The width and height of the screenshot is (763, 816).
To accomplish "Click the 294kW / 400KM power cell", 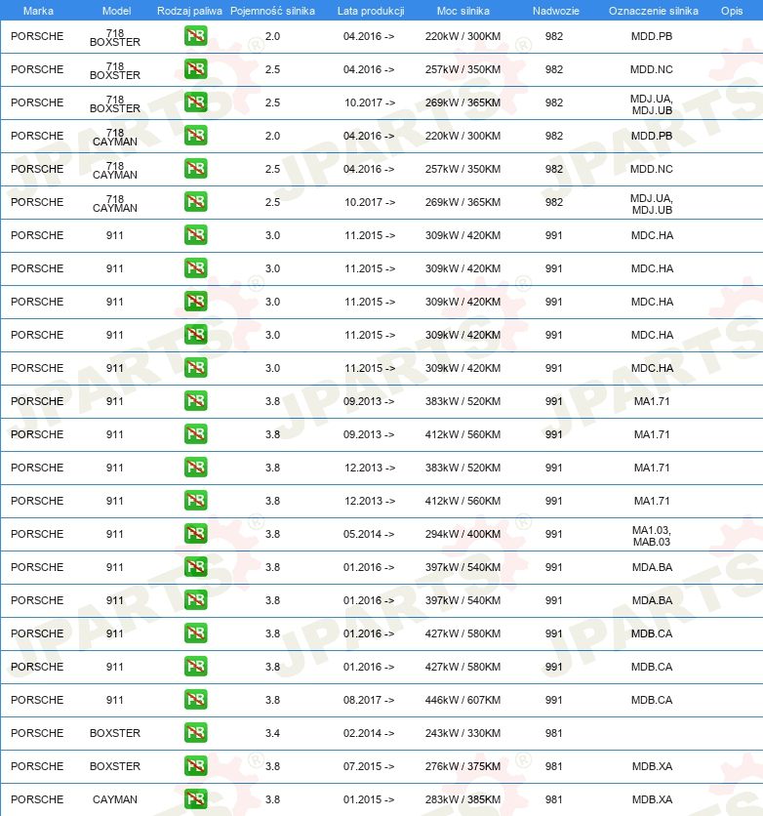I will point(462,534).
